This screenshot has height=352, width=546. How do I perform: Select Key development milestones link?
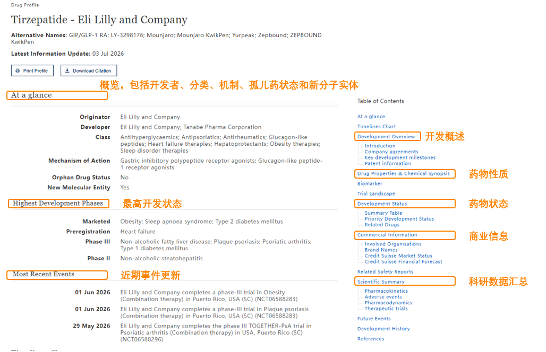tap(400, 158)
